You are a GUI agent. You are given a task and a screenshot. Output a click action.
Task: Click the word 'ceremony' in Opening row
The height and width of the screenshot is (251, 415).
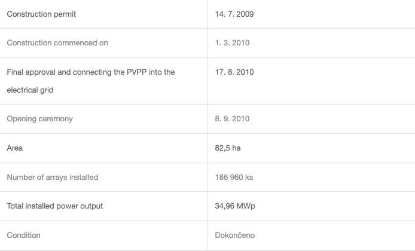(56, 119)
